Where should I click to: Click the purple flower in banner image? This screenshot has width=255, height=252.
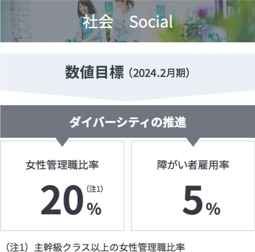click(x=203, y=12)
